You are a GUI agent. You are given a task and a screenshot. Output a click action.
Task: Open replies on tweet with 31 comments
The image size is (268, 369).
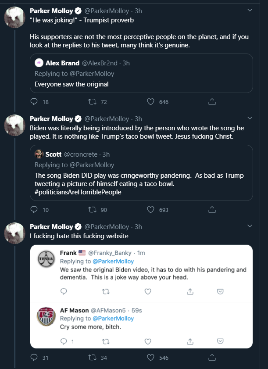pyautogui.click(x=34, y=358)
